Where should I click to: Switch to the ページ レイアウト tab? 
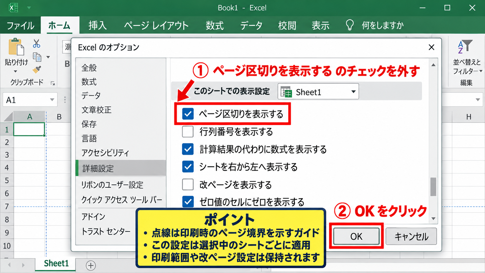coord(156,26)
